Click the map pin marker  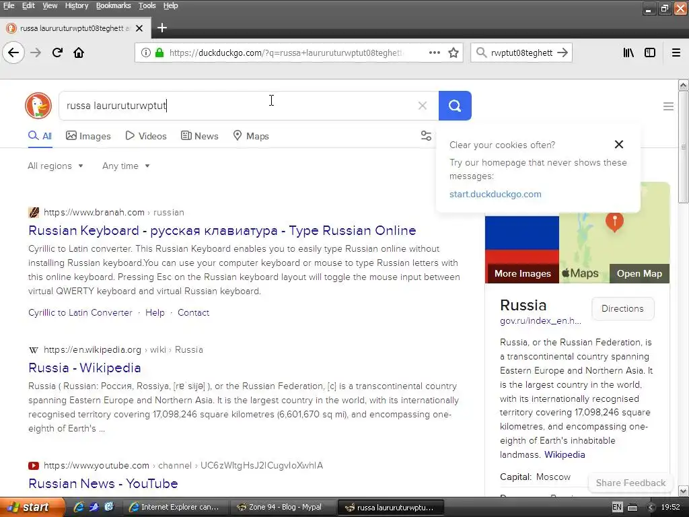point(614,221)
